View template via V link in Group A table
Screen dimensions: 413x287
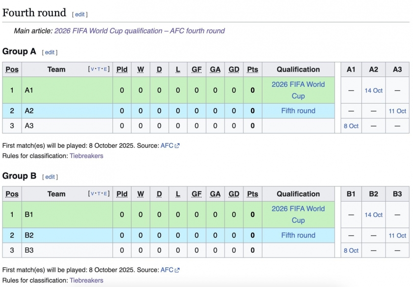[92, 69]
